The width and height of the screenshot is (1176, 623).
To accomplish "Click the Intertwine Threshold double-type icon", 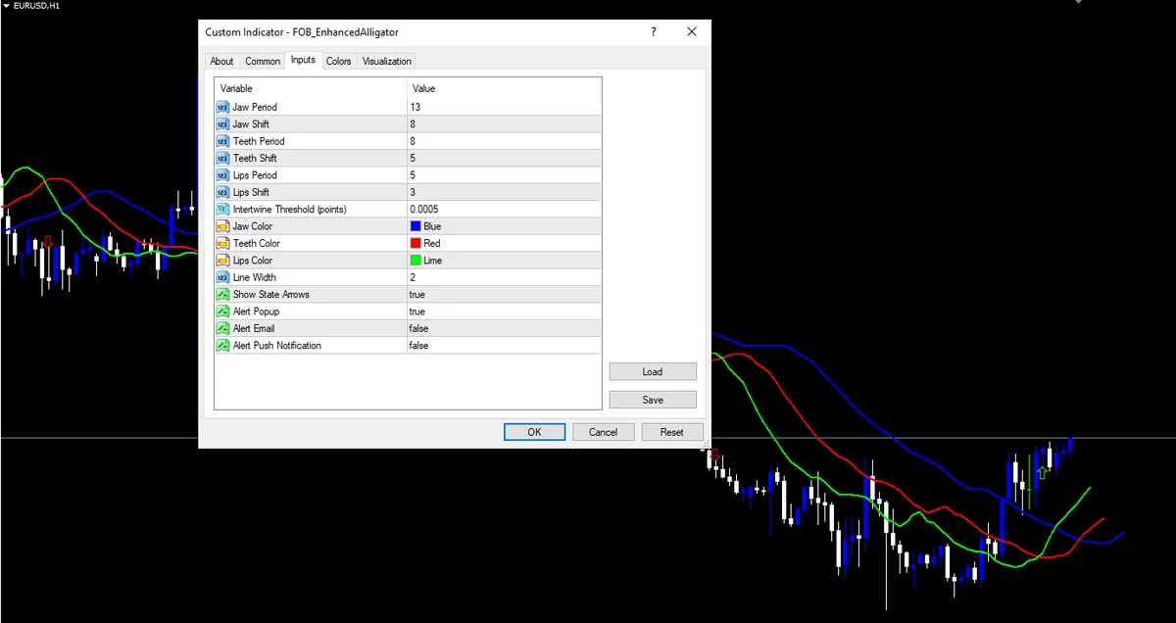I will pos(222,209).
